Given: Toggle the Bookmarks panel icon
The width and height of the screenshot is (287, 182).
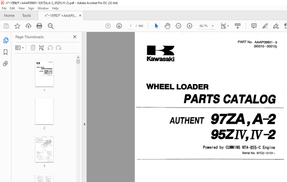Looking at the screenshot, I should [x=5, y=52].
